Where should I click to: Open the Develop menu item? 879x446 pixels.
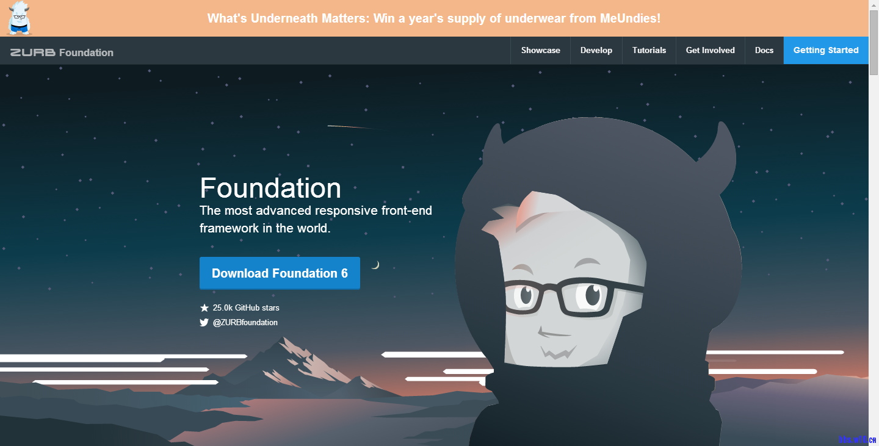(x=596, y=51)
